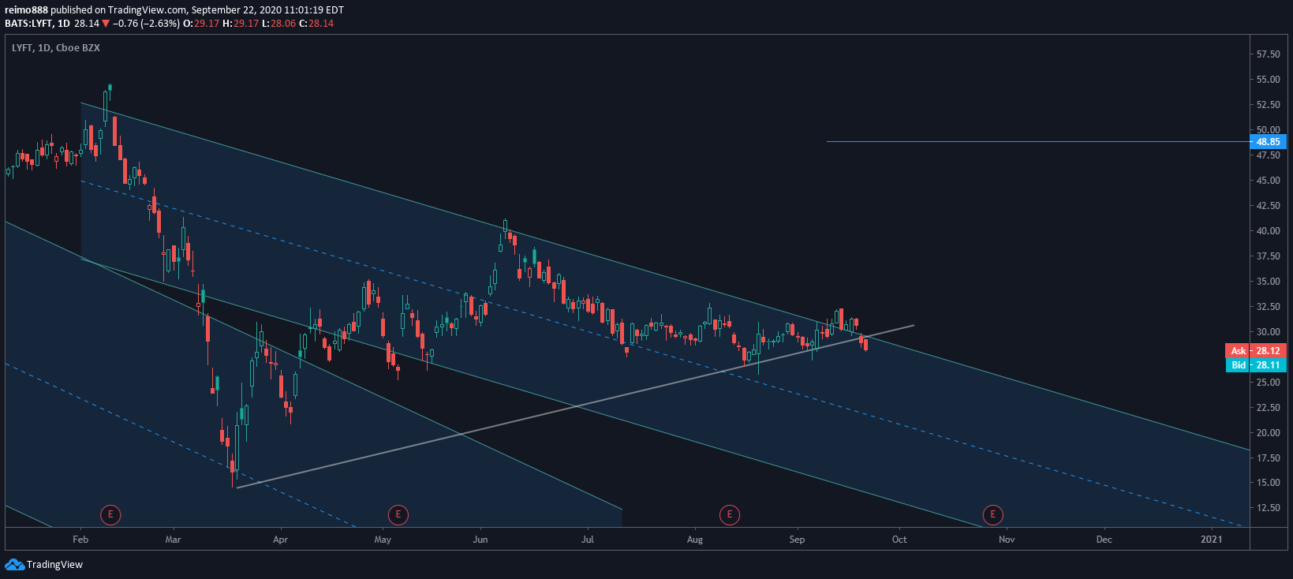The image size is (1293, 579).
Task: Click the Jul label on time axis
Action: click(x=587, y=540)
